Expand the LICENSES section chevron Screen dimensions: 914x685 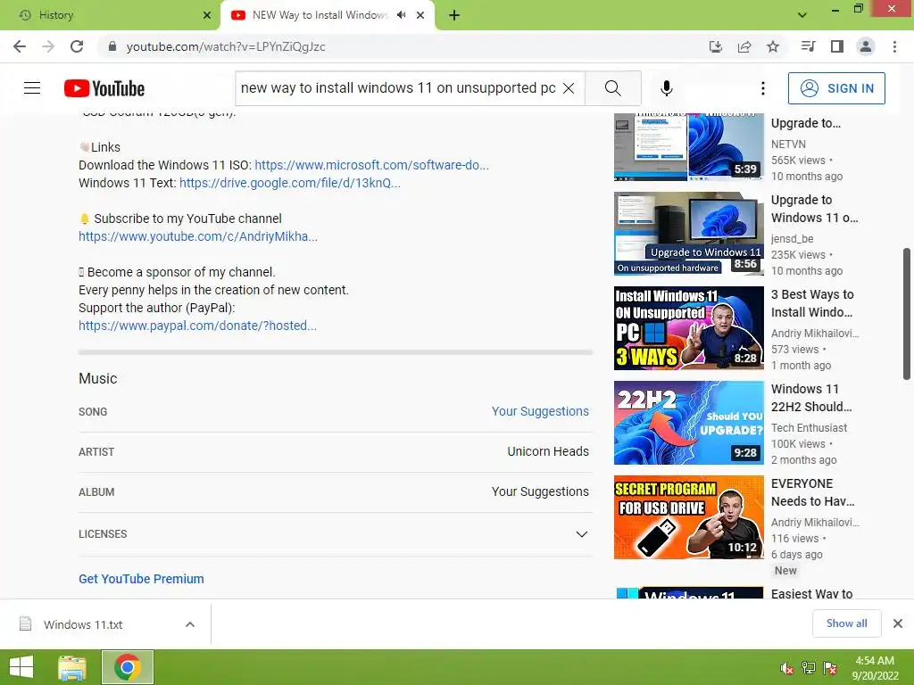coord(581,534)
